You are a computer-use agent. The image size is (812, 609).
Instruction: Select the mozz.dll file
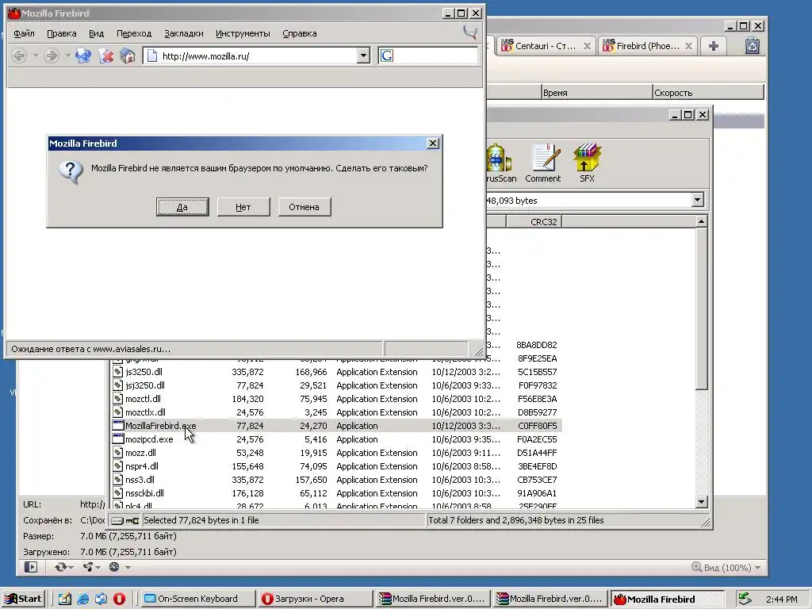pyautogui.click(x=140, y=453)
